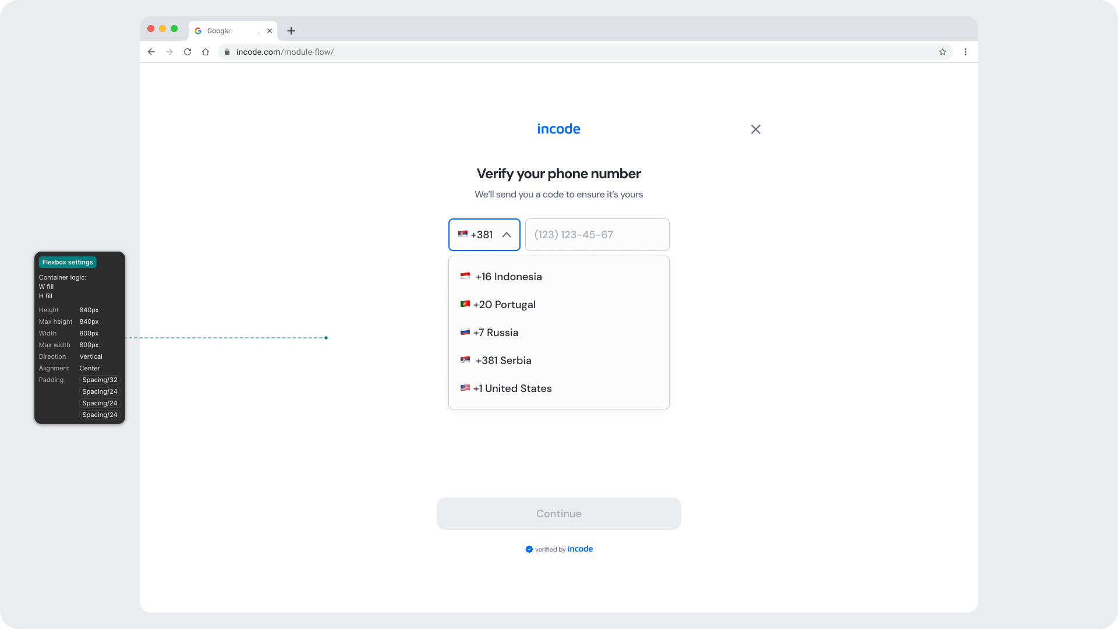Screen dimensions: 1118x629
Task: Switch to the Google browser tab
Action: pyautogui.click(x=224, y=31)
